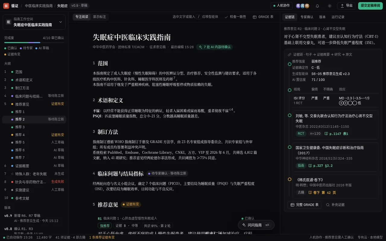Select the 证据链 tab
Image resolution: width=386 pixels, height=241 pixels.
pyautogui.click(x=290, y=17)
